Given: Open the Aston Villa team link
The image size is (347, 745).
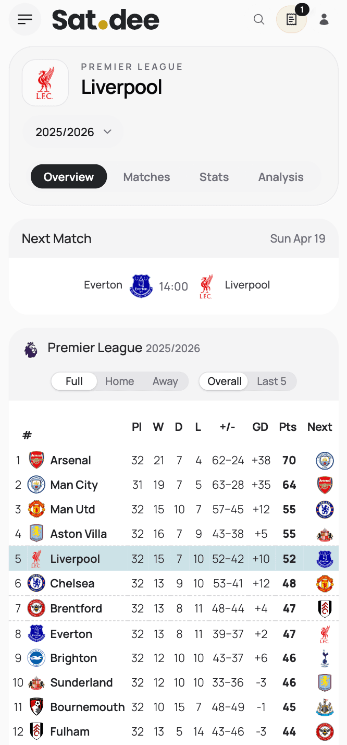Looking at the screenshot, I should (x=78, y=534).
